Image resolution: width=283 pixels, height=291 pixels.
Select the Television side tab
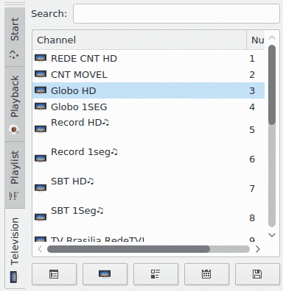[x=15, y=248]
